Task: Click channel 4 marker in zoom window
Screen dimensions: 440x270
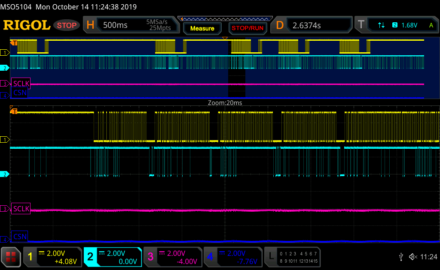Action: point(5,239)
